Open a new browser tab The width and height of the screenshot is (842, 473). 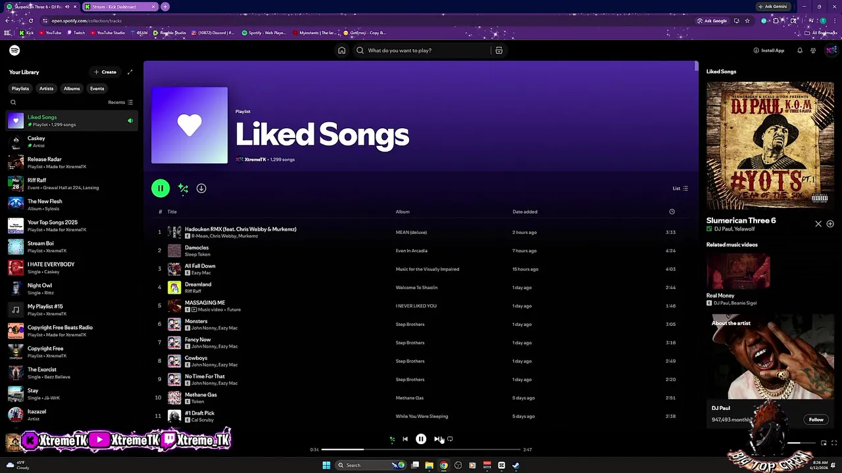165,7
